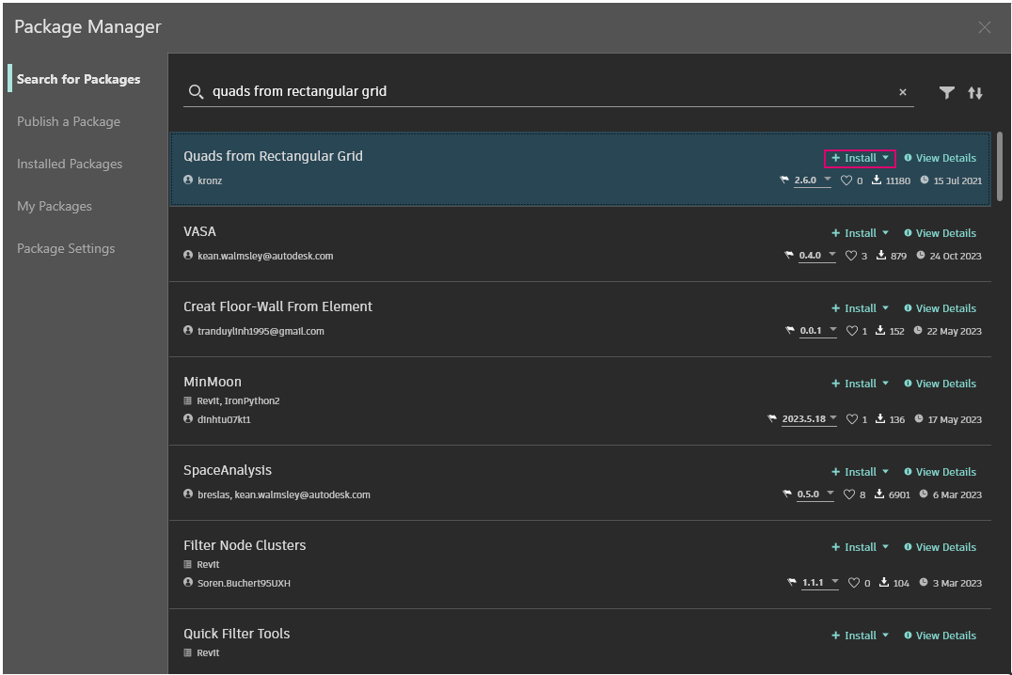Viewport: 1012px width, 675px height.
Task: Install the Quads from Rectangular Grid package
Action: pyautogui.click(x=854, y=158)
